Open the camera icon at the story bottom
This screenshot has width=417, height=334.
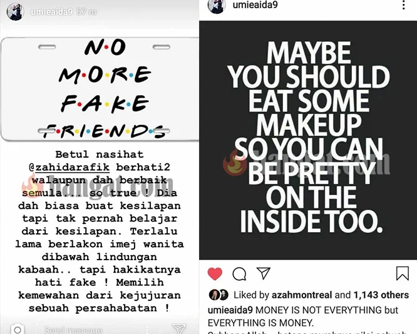[x=18, y=330]
